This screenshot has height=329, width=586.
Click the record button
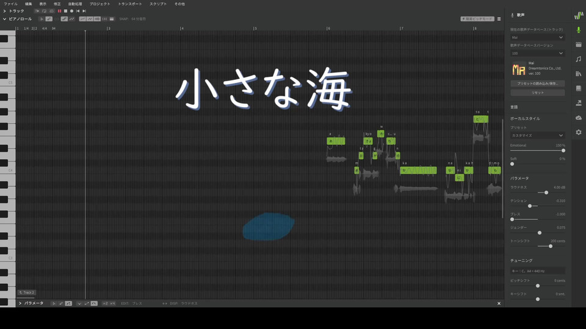[x=72, y=11]
